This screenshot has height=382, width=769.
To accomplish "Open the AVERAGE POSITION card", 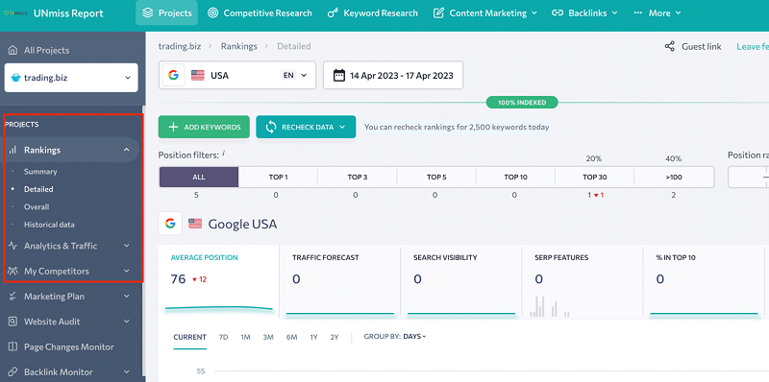I will pos(219,281).
